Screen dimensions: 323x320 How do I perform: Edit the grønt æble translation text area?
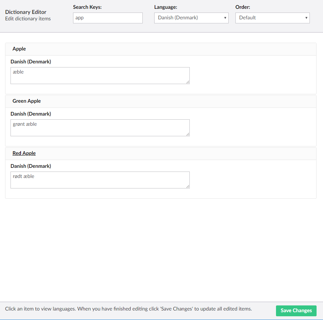(100, 128)
